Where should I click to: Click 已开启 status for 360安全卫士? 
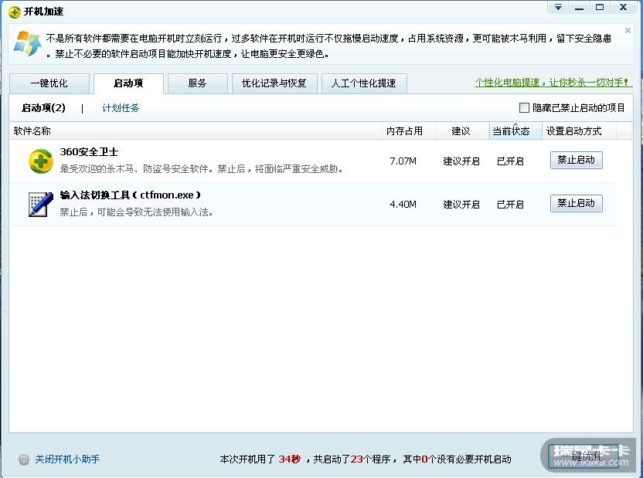pyautogui.click(x=511, y=161)
